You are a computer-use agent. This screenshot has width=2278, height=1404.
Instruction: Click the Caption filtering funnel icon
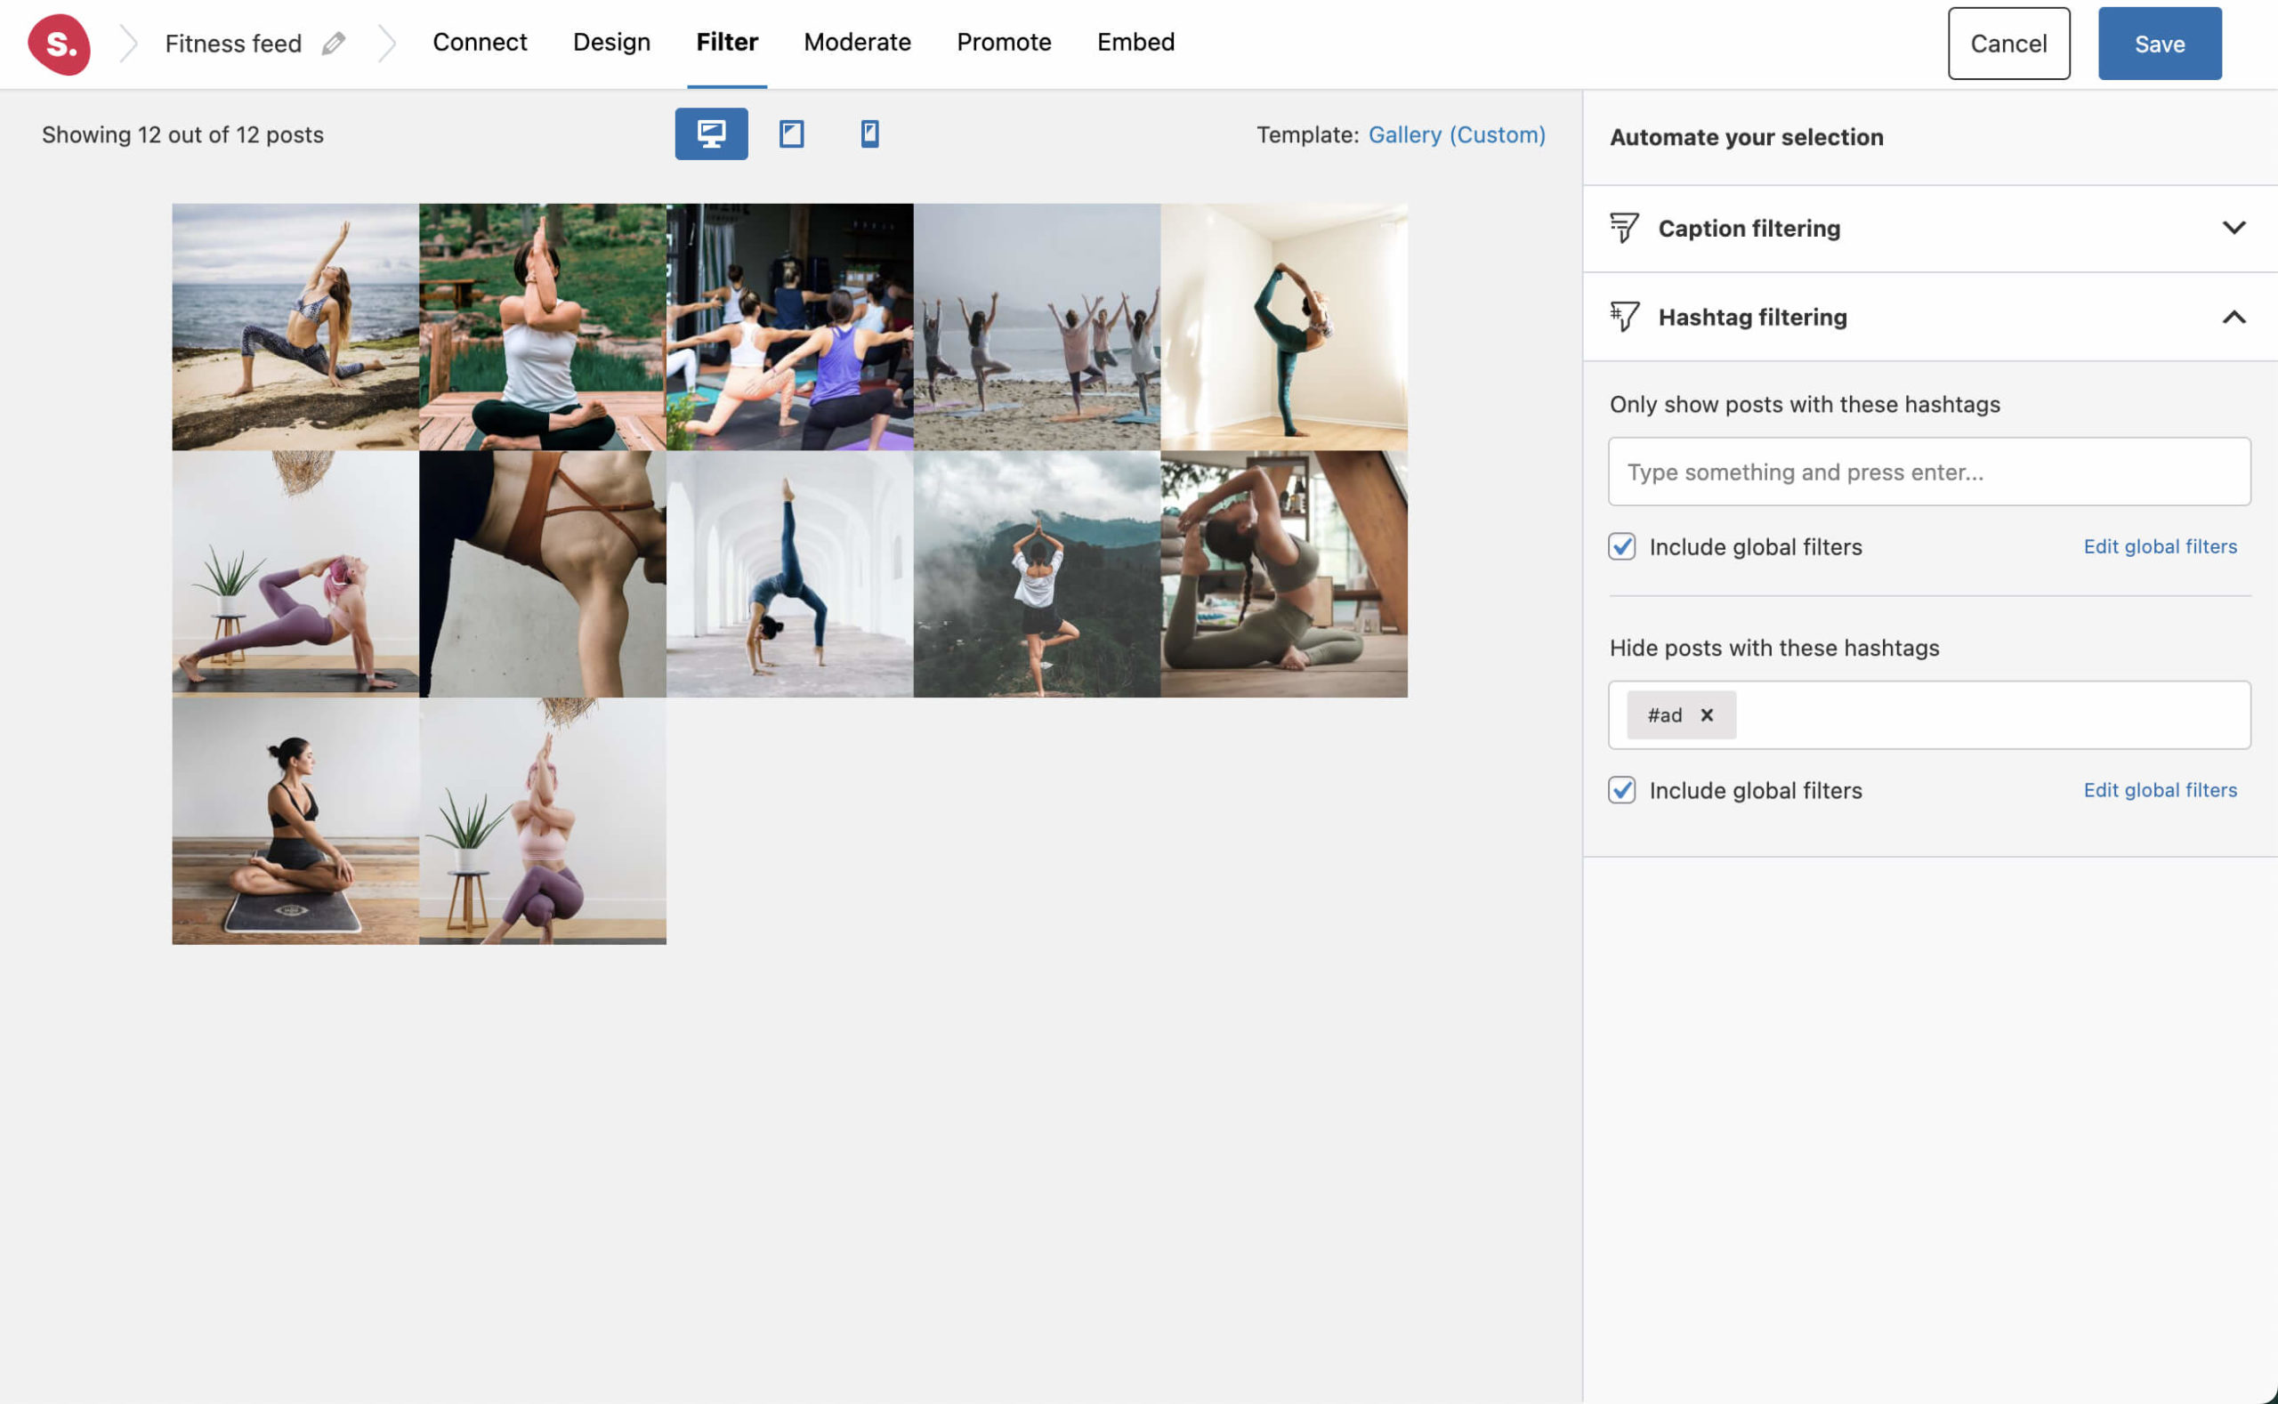[x=1623, y=228]
